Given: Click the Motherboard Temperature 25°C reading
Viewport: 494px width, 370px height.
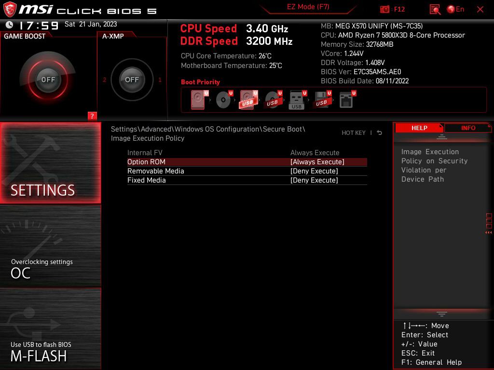Looking at the screenshot, I should coord(231,66).
